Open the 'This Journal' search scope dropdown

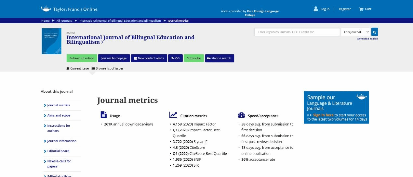[x=356, y=32]
